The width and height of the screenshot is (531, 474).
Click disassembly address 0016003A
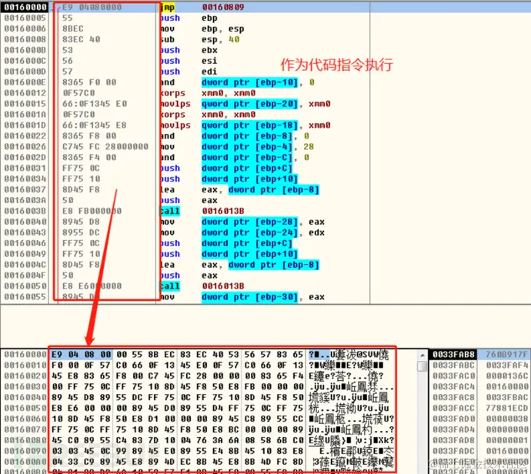(x=25, y=200)
